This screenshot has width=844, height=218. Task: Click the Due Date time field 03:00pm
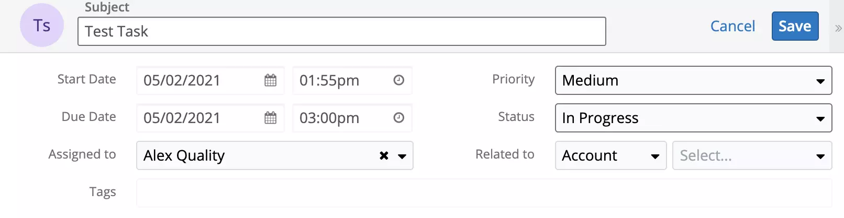point(340,118)
